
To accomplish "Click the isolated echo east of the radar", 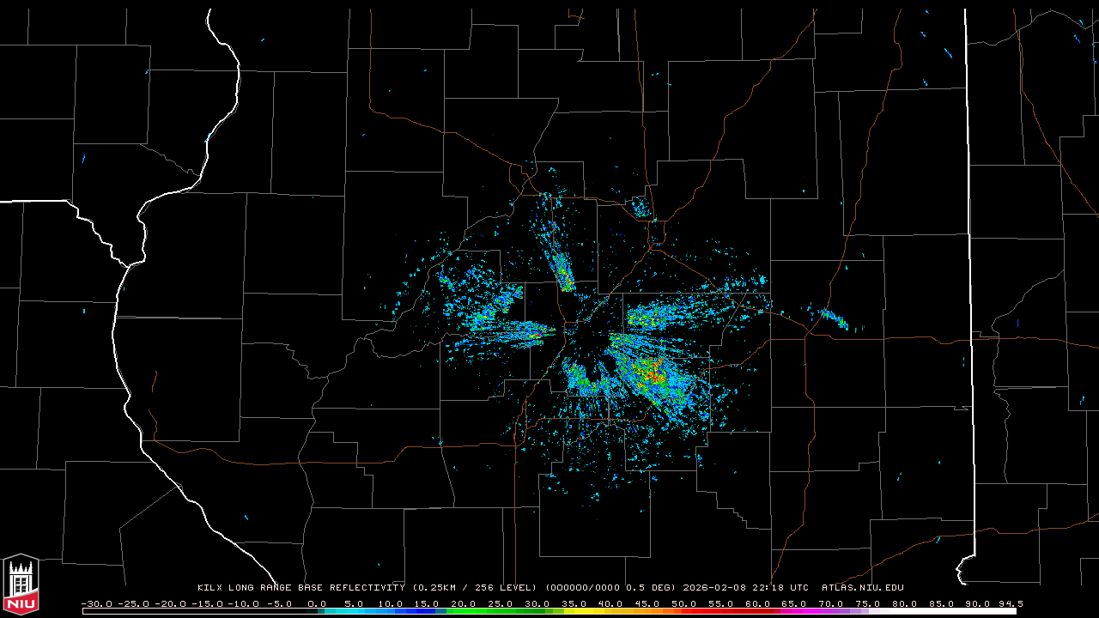I will [834, 318].
